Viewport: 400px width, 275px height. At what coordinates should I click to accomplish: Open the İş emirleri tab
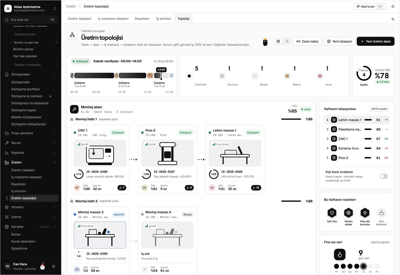point(163,19)
